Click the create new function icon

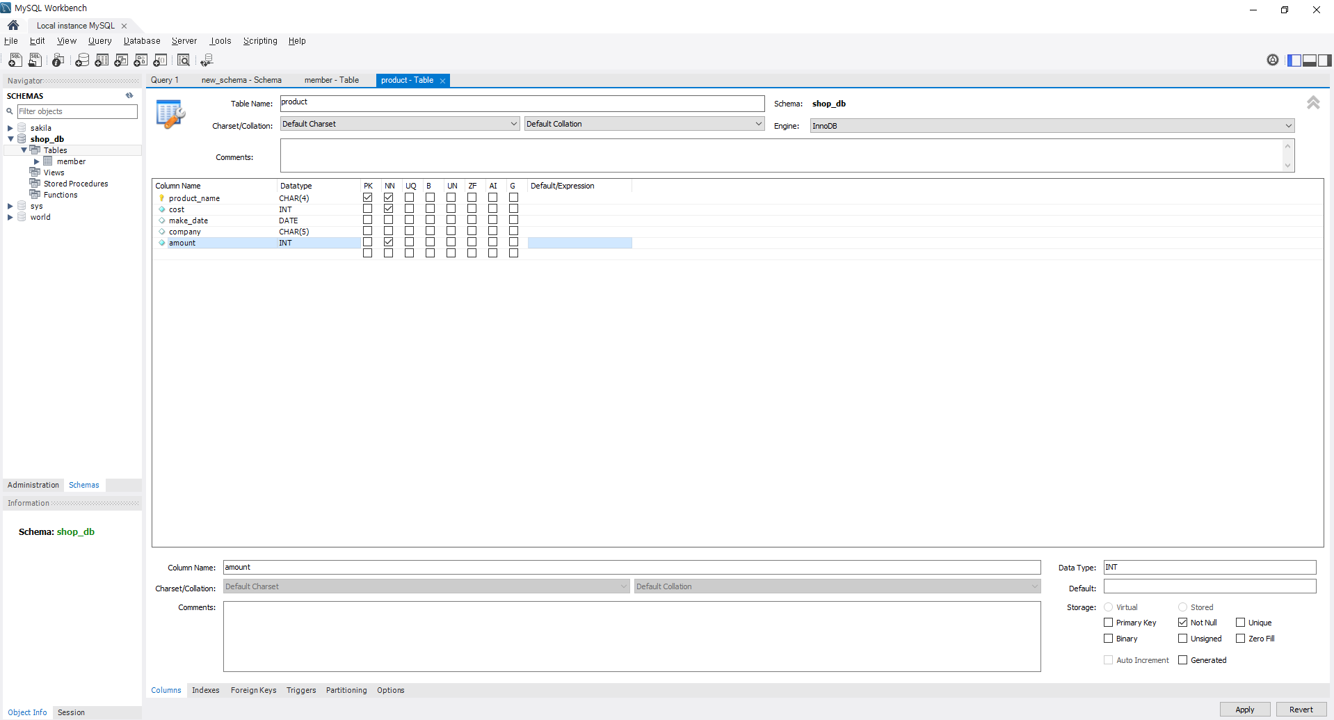160,61
